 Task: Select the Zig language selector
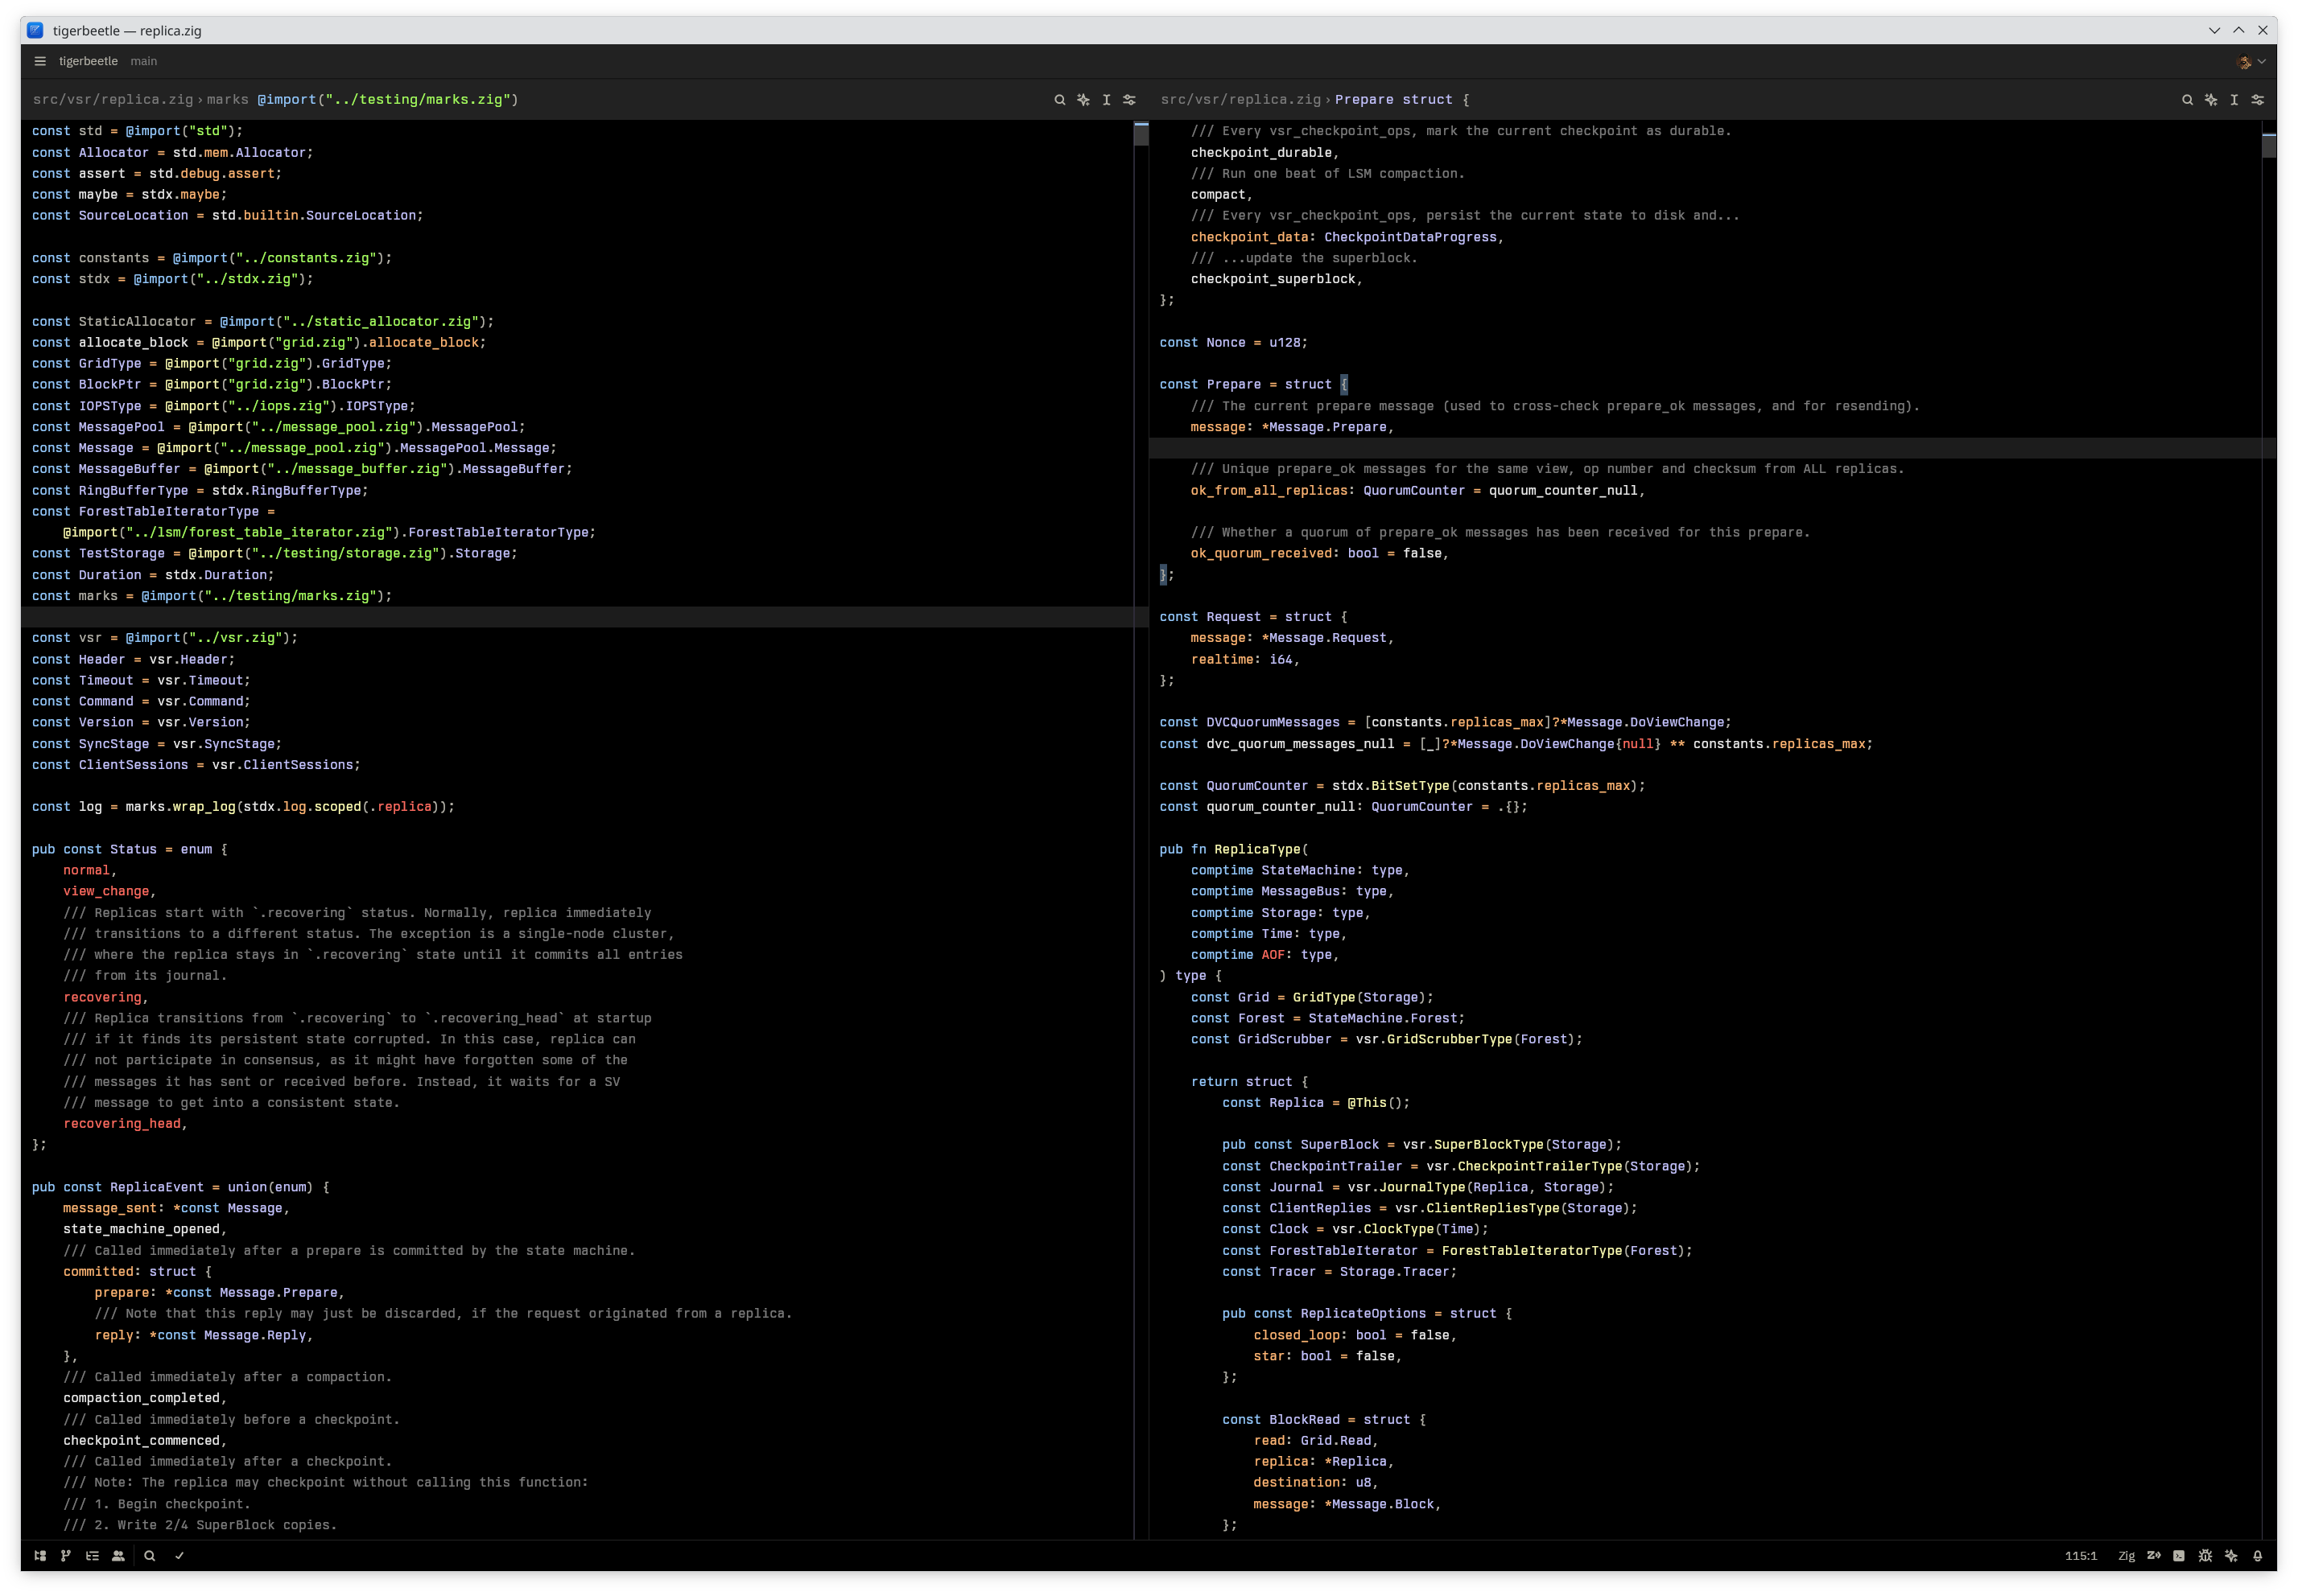[2127, 1556]
